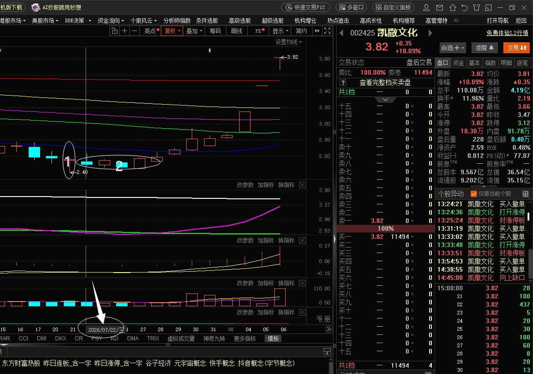
Task: Open 复权 adjustment dropdown
Action: 172,31
